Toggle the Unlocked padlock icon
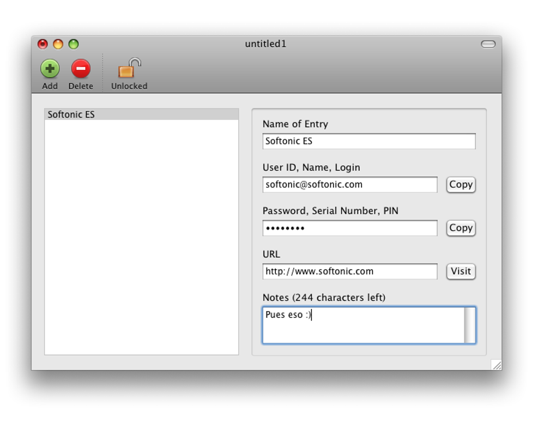The height and width of the screenshot is (423, 556). [x=129, y=68]
